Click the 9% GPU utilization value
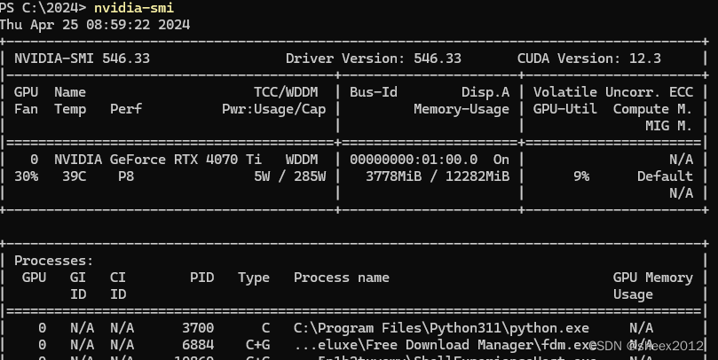 [x=580, y=176]
